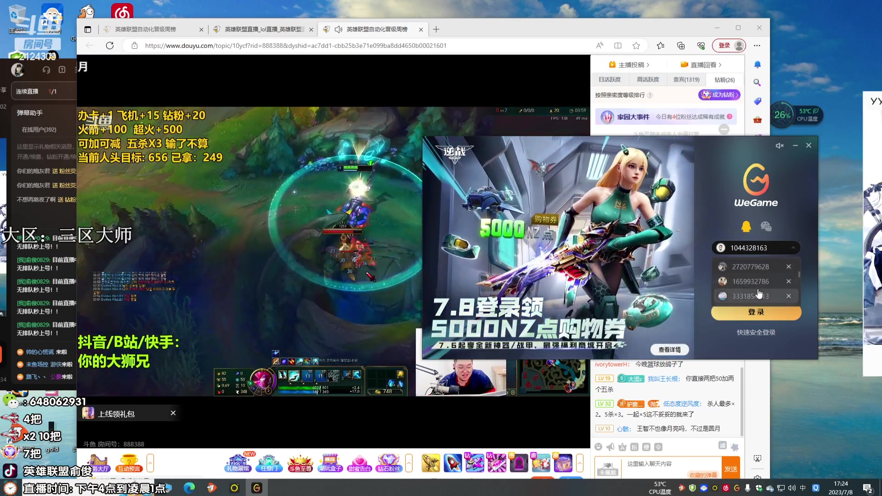This screenshot has height=496, width=882.
Task: Toggle the 滤 chat filter icon
Action: click(x=723, y=445)
